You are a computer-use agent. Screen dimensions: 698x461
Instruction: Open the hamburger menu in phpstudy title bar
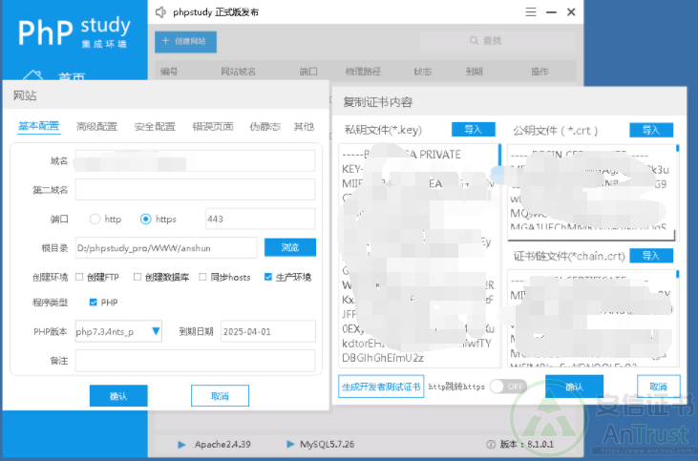point(530,12)
